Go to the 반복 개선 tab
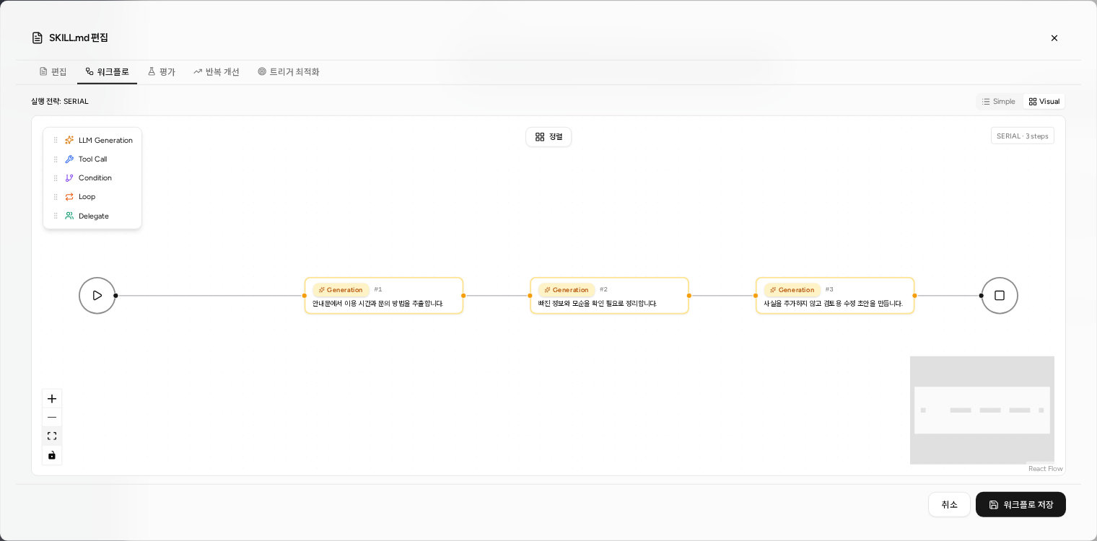Screen dimensions: 1097x541 click(217, 71)
